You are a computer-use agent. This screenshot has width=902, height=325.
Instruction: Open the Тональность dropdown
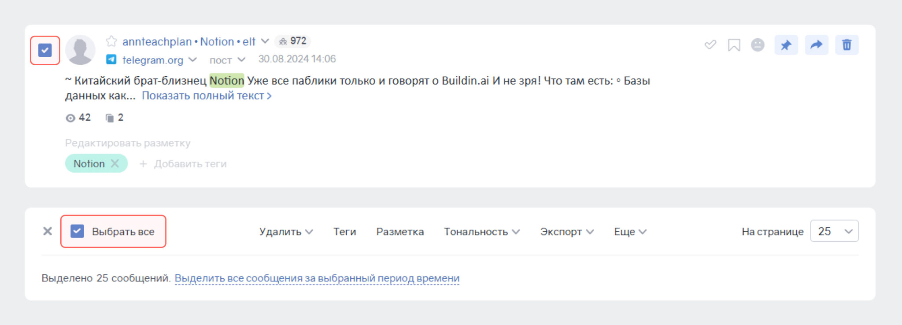point(482,232)
